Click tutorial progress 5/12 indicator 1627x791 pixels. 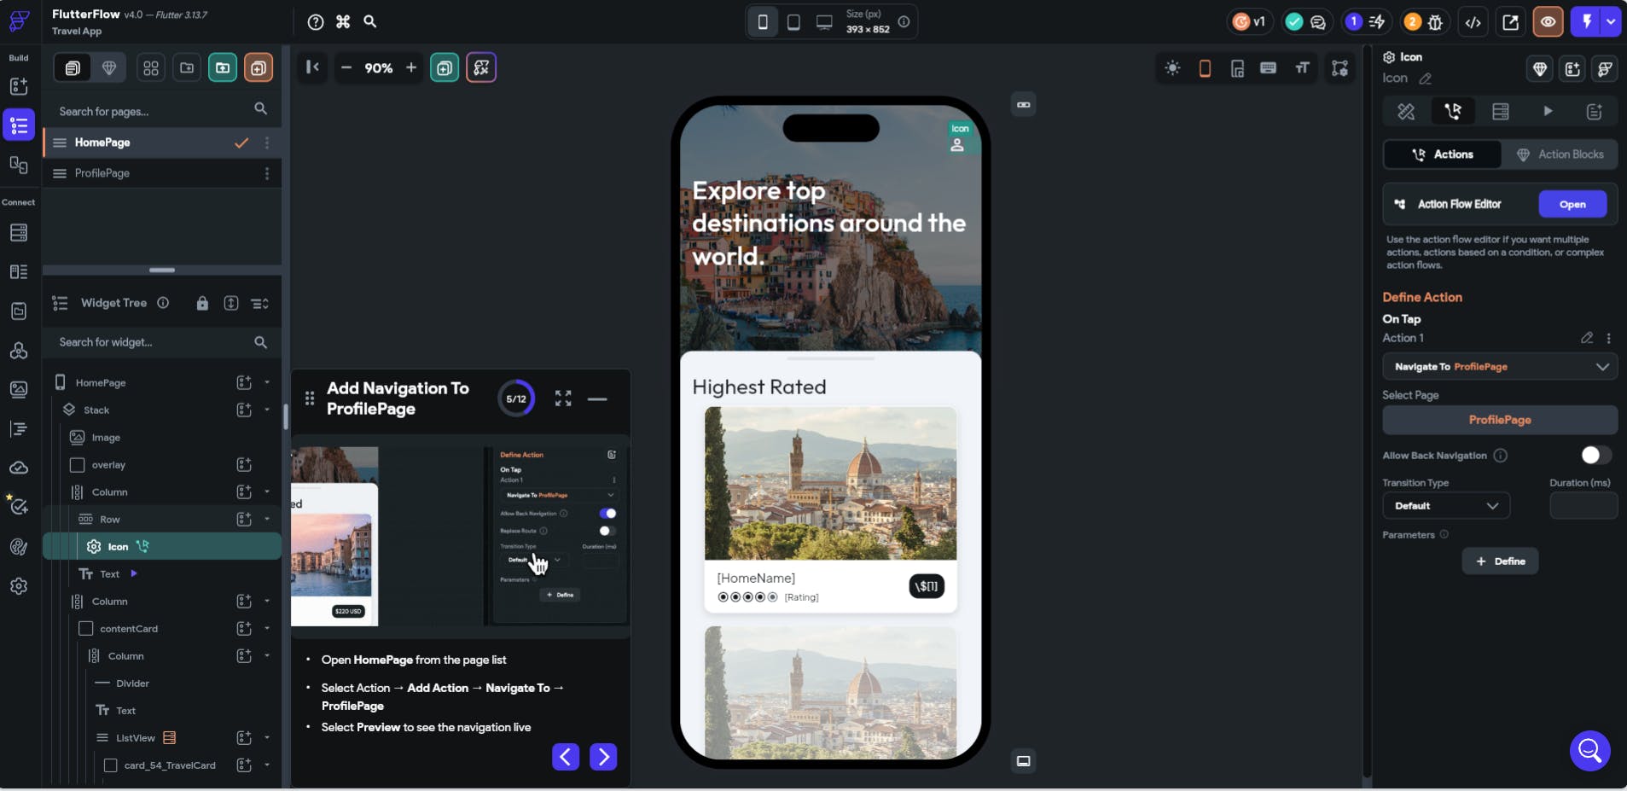point(516,398)
